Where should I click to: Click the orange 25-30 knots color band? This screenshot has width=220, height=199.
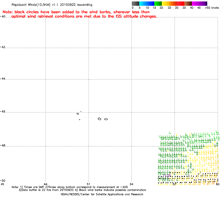click(173, 3)
